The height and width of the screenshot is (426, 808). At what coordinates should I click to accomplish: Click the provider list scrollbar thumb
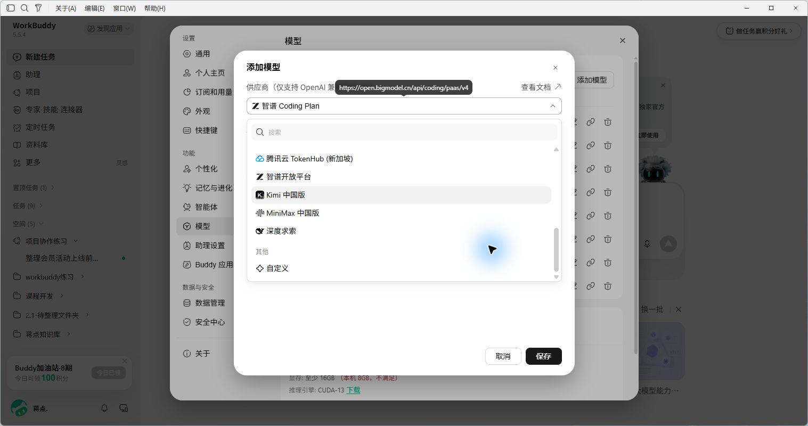pyautogui.click(x=556, y=250)
